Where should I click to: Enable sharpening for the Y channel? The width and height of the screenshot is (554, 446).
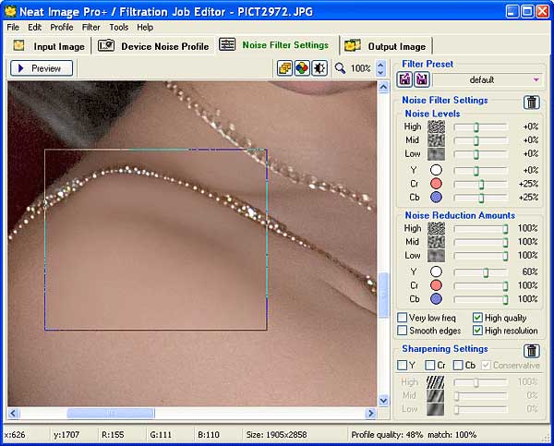(402, 365)
